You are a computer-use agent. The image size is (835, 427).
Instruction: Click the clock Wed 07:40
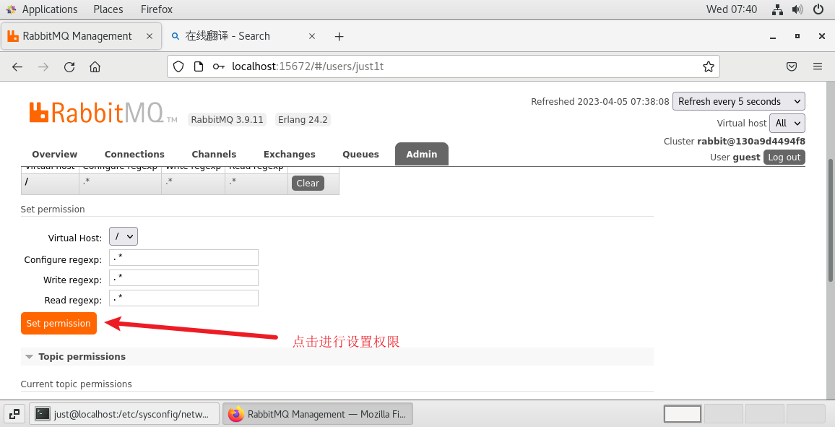[x=731, y=9]
